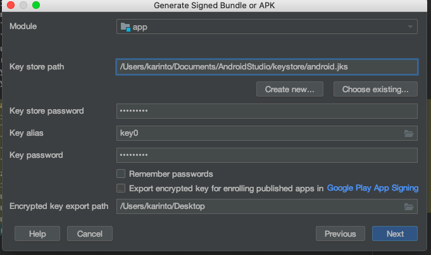Viewport: 431px width, 255px height.
Task: Open Google Play App Signing link
Action: tap(373, 188)
